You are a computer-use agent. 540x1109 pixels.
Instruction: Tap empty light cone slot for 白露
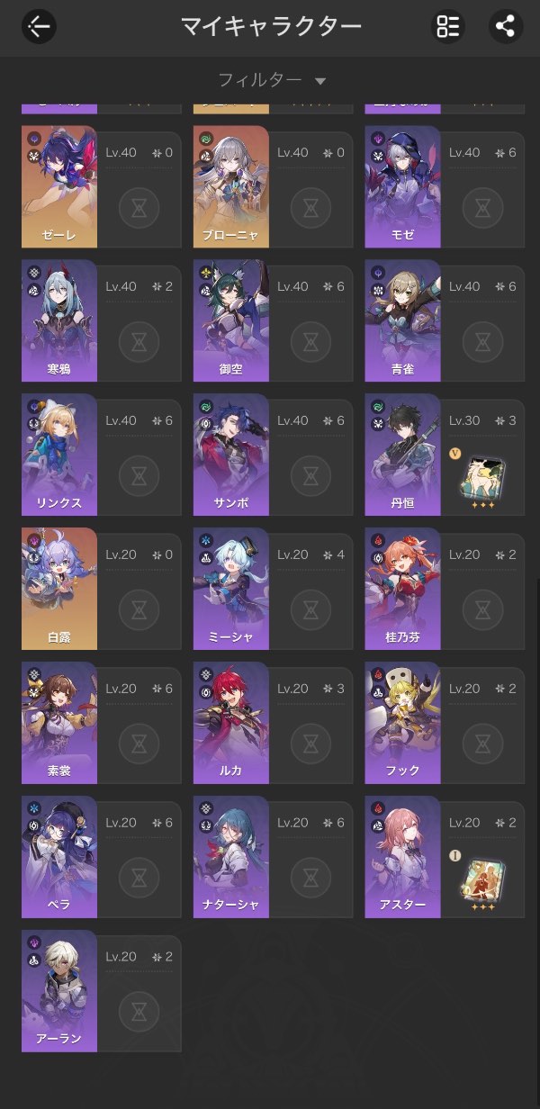(139, 609)
